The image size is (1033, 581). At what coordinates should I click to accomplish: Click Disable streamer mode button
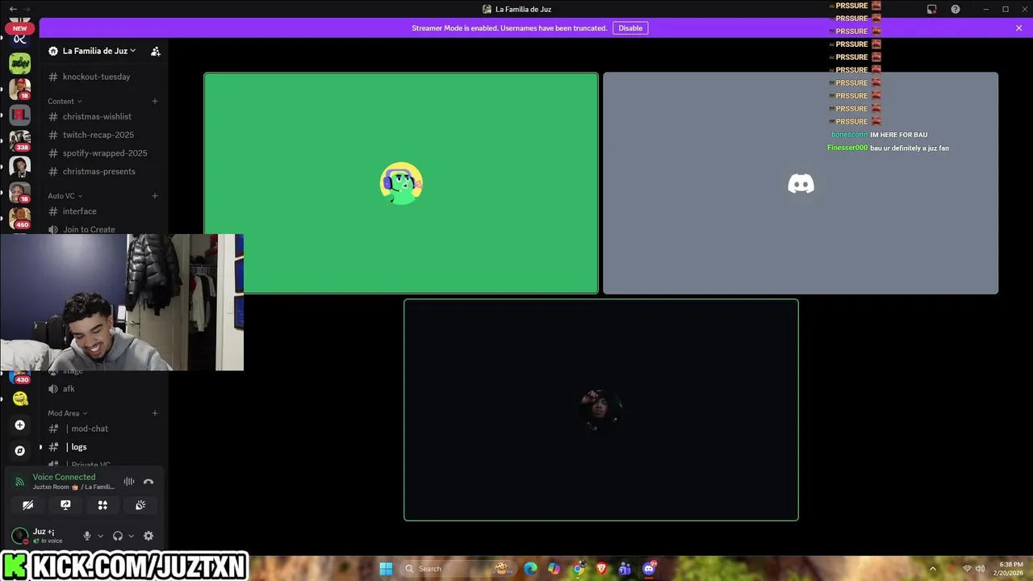click(x=630, y=28)
